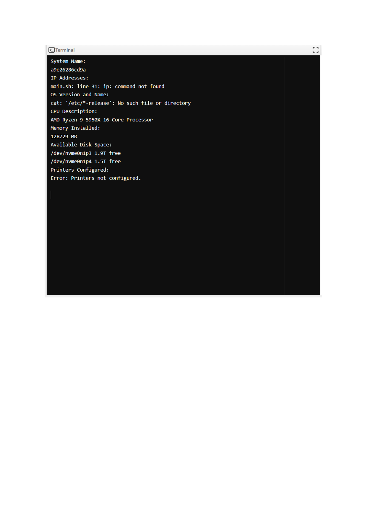Screen dimensions: 369x523
Task: Click the "Error: Printers not configured." line
Action: point(95,178)
